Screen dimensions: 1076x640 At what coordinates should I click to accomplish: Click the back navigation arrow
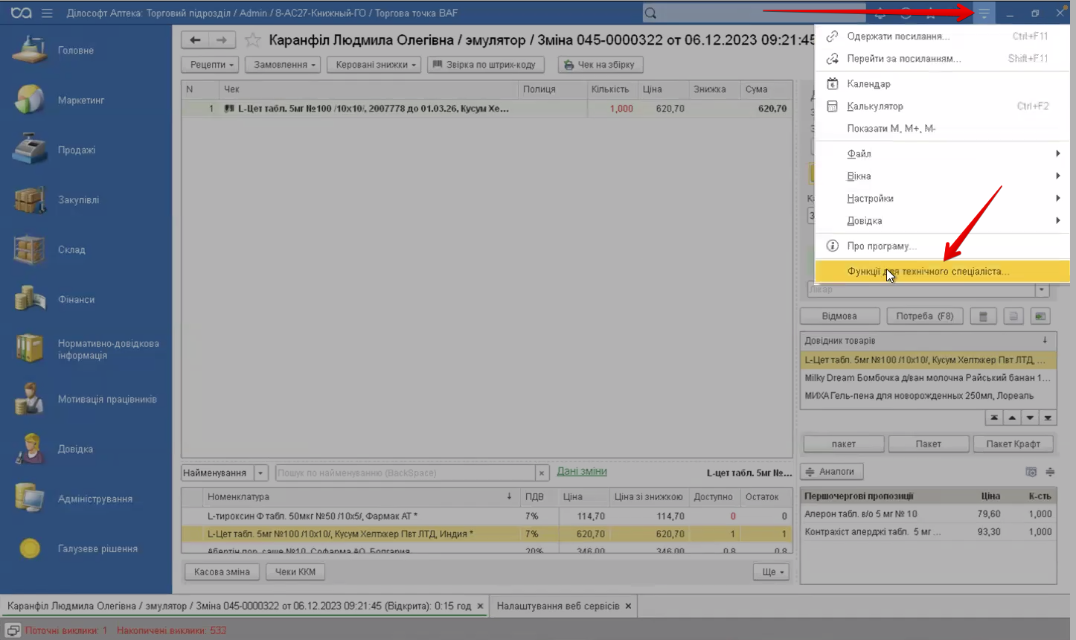pyautogui.click(x=195, y=40)
